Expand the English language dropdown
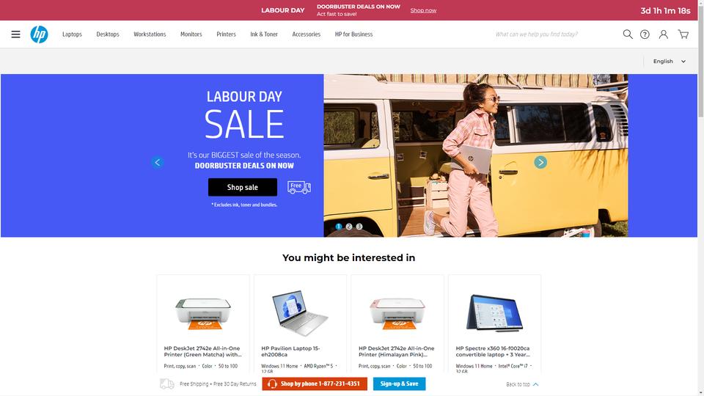The width and height of the screenshot is (704, 396). (x=669, y=61)
